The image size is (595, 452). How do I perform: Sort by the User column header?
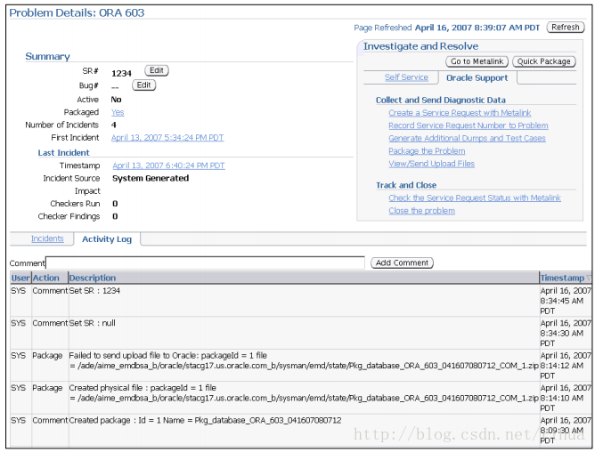click(x=20, y=278)
